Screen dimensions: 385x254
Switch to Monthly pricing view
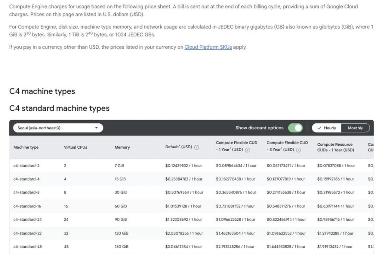click(x=355, y=128)
